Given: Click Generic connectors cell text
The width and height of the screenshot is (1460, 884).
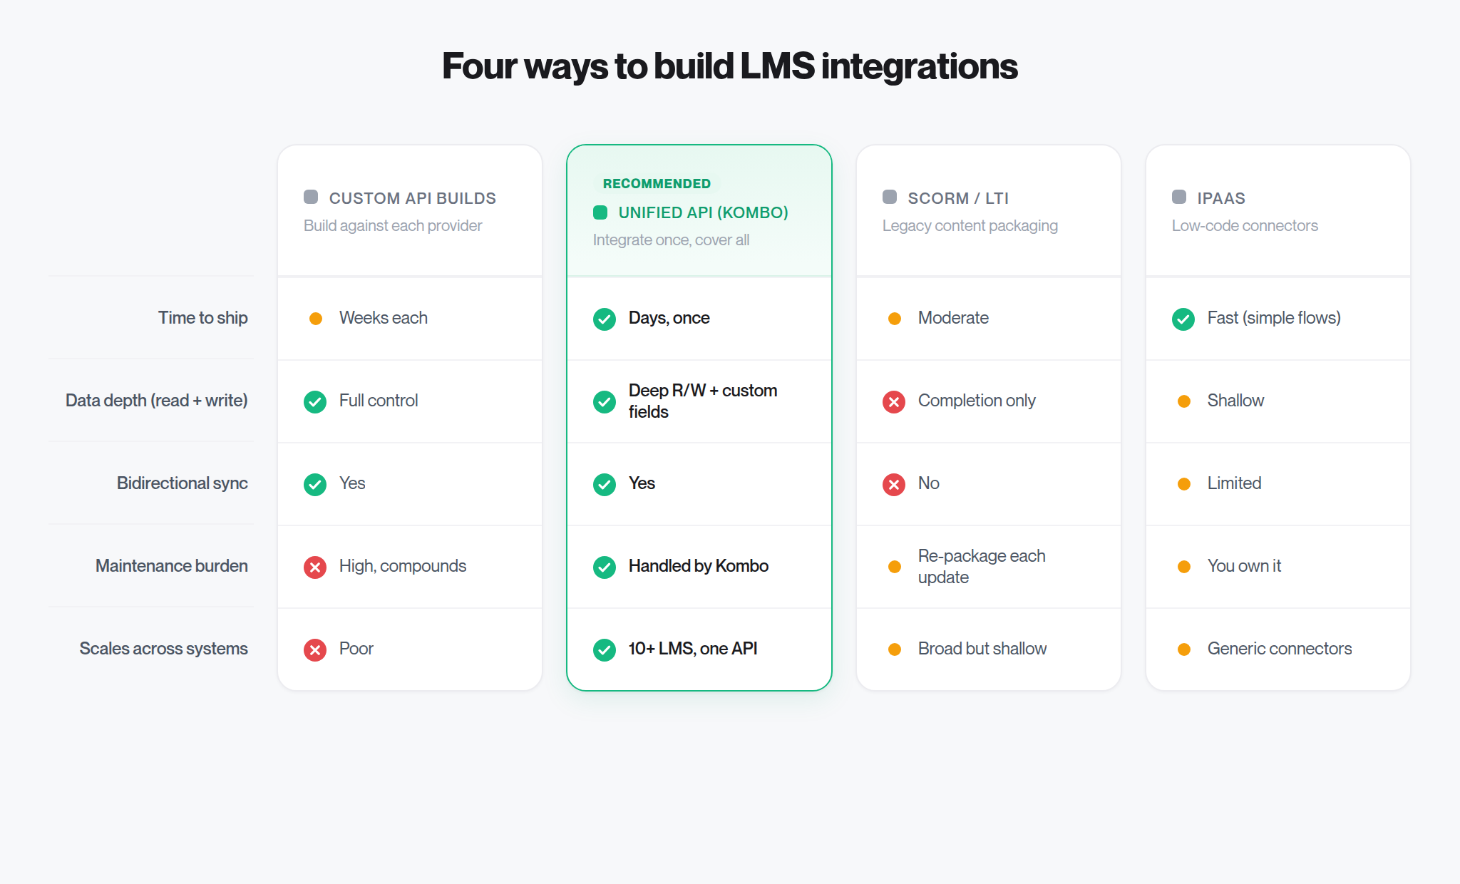Looking at the screenshot, I should (1280, 649).
